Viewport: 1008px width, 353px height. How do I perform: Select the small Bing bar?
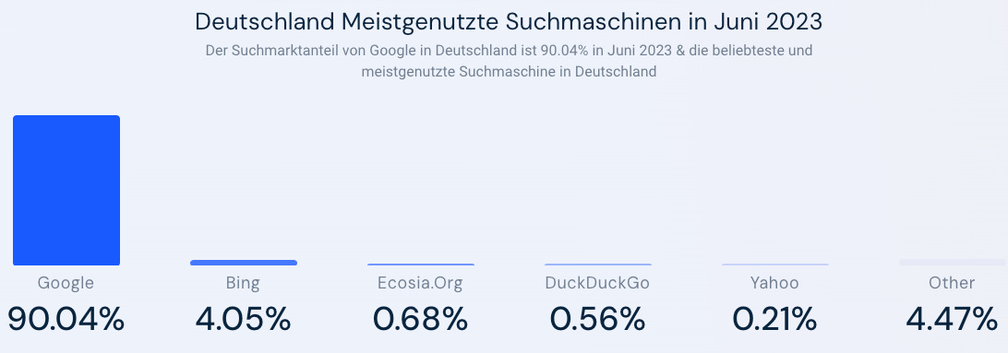(x=244, y=263)
